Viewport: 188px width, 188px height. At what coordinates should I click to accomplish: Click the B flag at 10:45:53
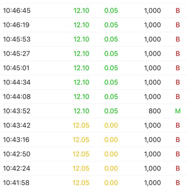coord(178,39)
